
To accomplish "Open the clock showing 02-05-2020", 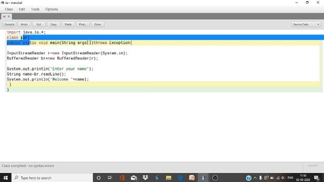I will [303, 177].
